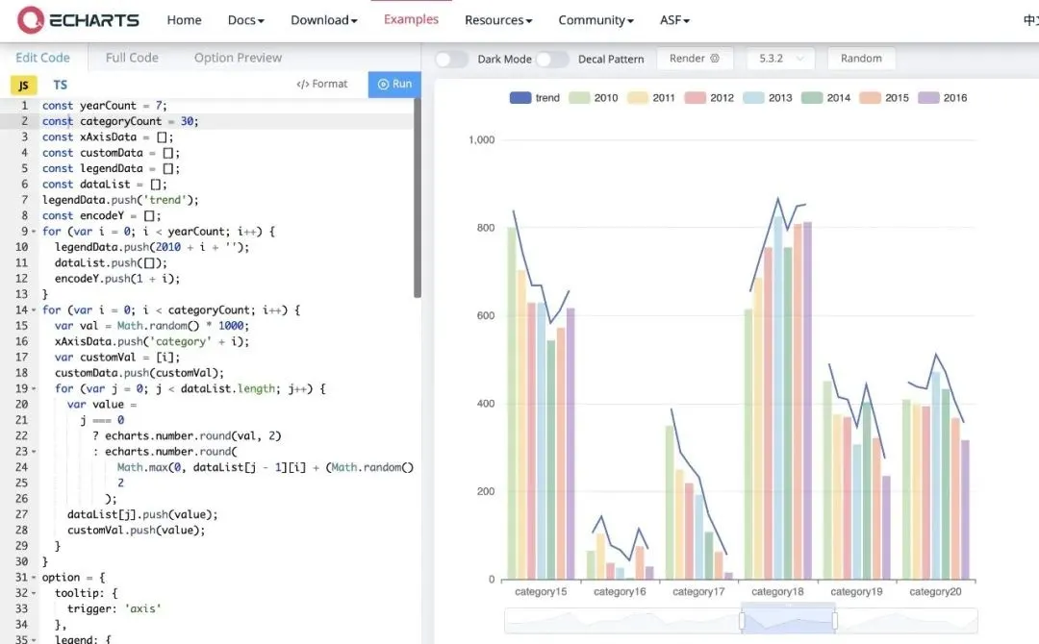Click the trend legend line icon
This screenshot has width=1039, height=644.
[520, 98]
